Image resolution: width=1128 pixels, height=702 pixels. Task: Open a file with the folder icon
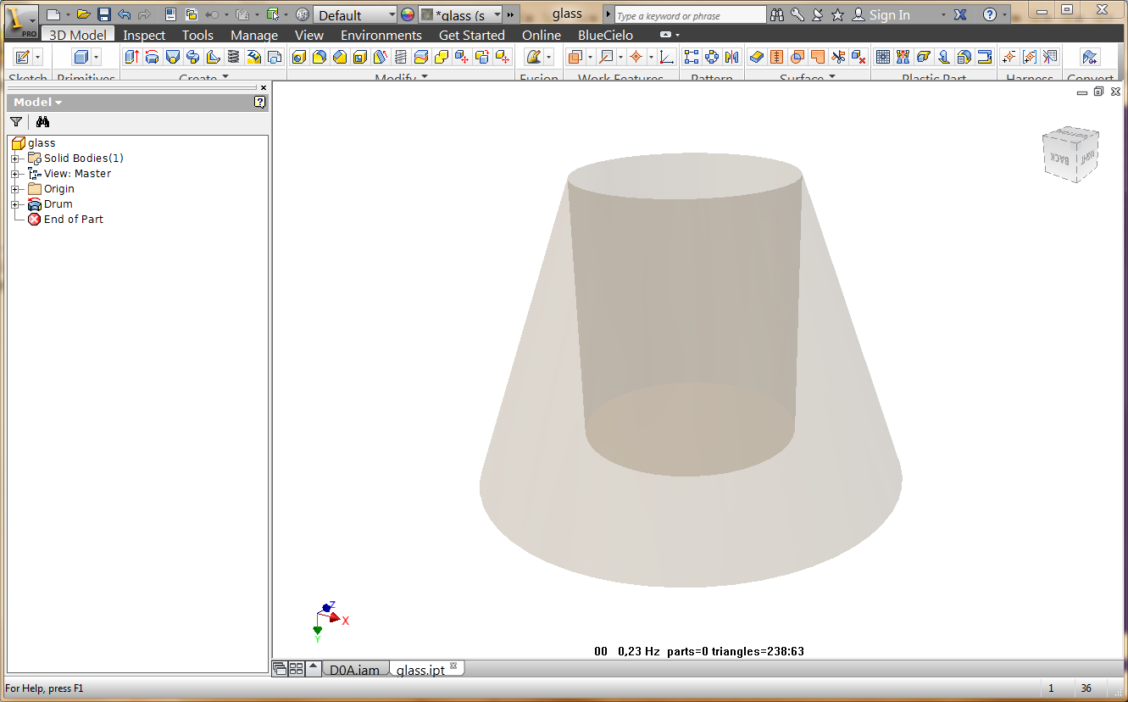83,14
